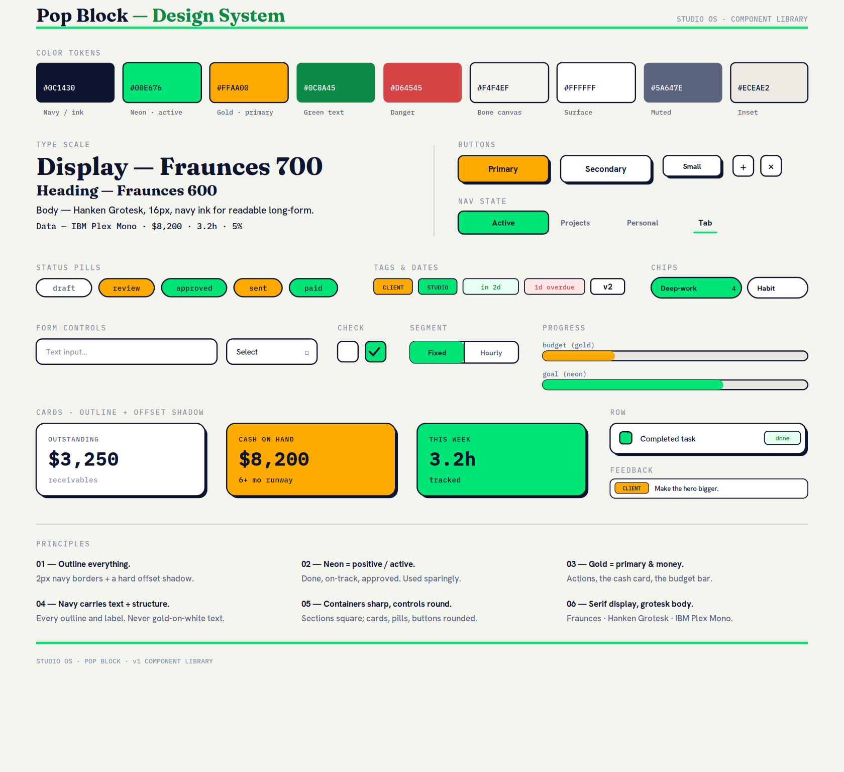Click principle "01 — Outline everything."
The width and height of the screenshot is (844, 772).
click(x=83, y=564)
